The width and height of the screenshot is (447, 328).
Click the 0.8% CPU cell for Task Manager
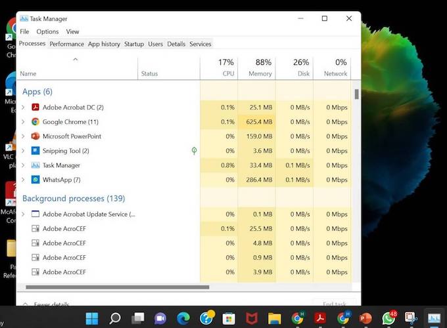pos(219,165)
